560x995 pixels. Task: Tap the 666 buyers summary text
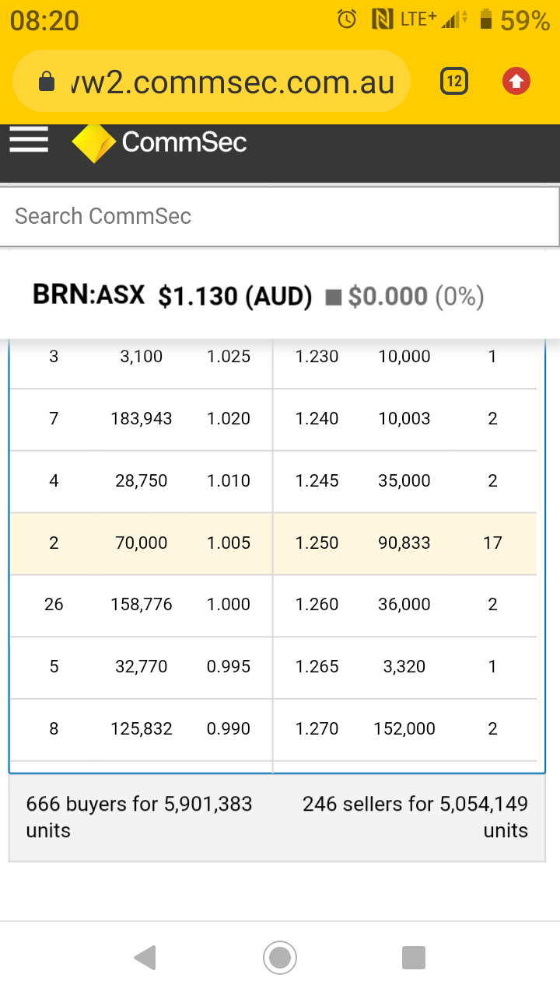[139, 816]
